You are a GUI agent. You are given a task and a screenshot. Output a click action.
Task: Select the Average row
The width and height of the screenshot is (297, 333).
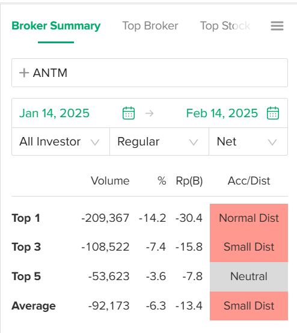click(150, 306)
